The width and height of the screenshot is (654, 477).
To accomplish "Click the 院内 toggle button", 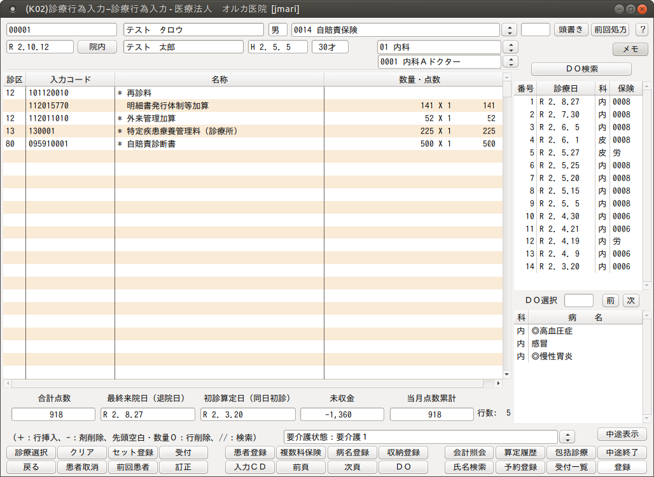I will tap(98, 47).
